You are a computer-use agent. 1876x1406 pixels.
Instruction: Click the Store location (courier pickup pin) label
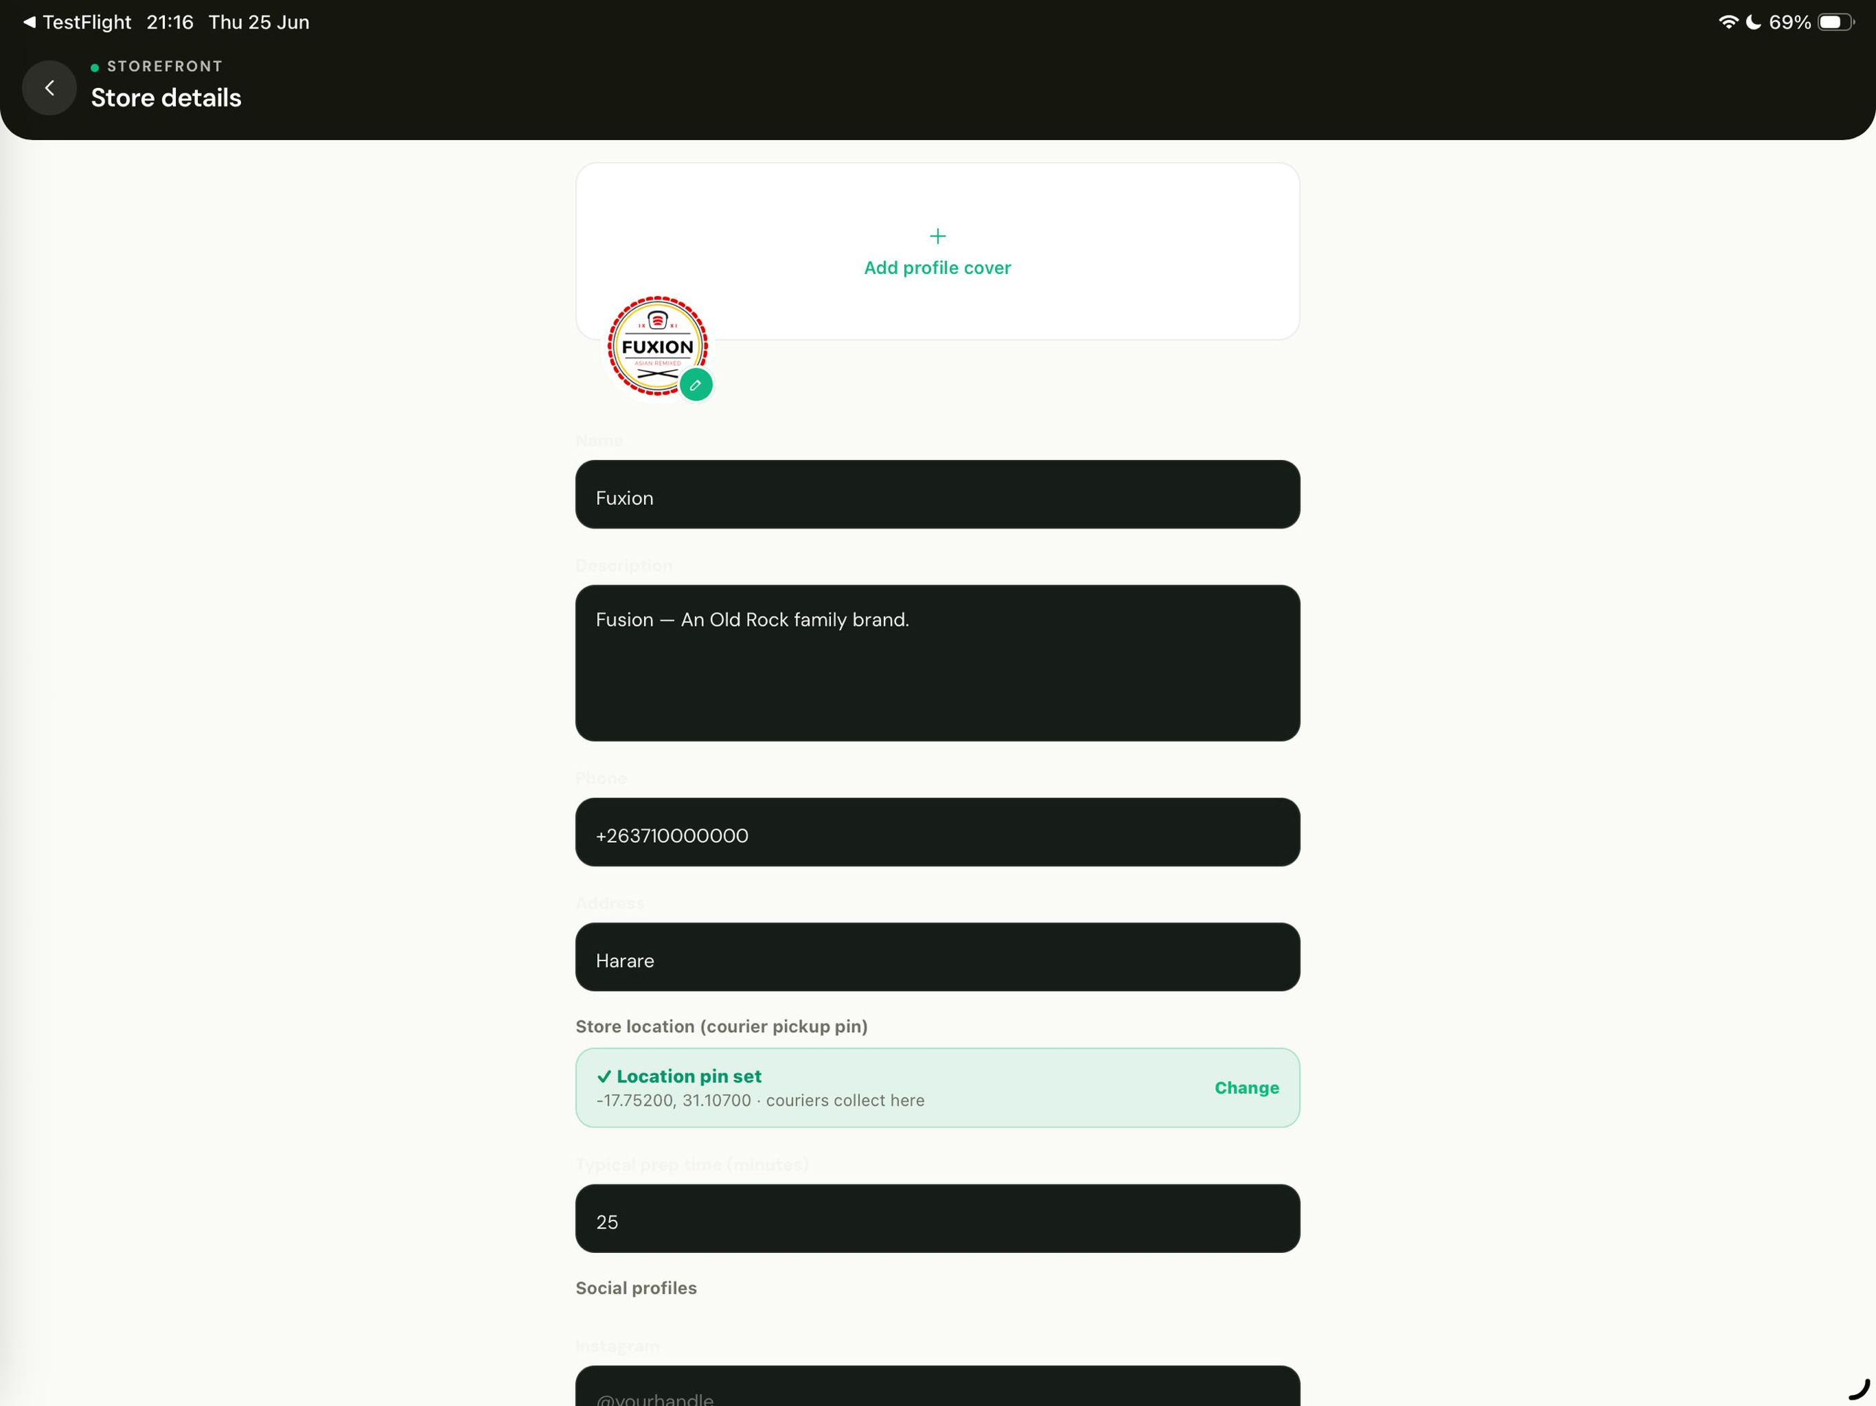[x=722, y=1026]
